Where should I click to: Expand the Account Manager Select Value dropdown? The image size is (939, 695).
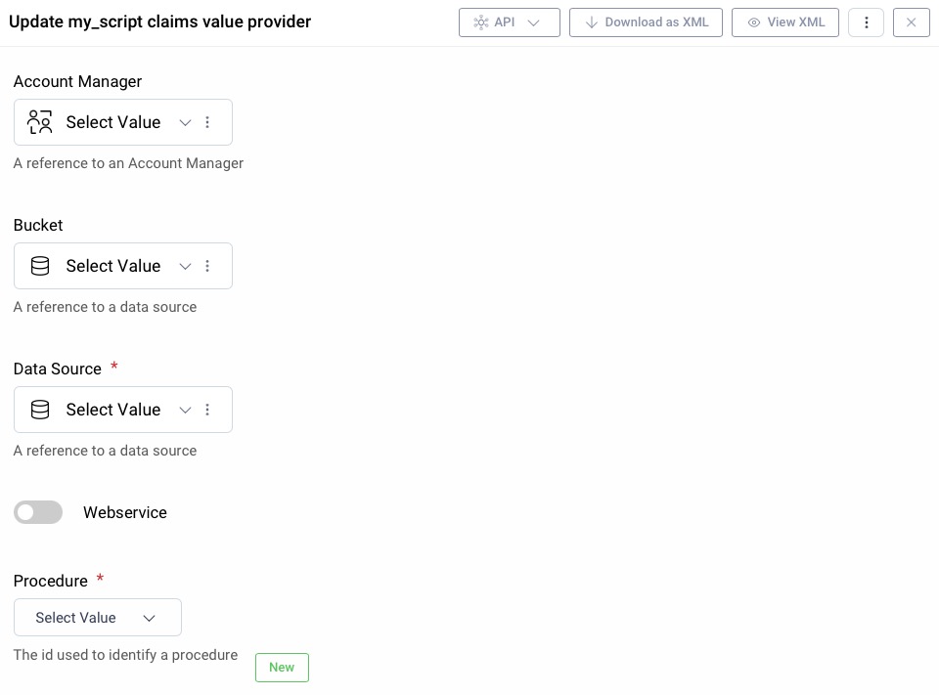185,122
